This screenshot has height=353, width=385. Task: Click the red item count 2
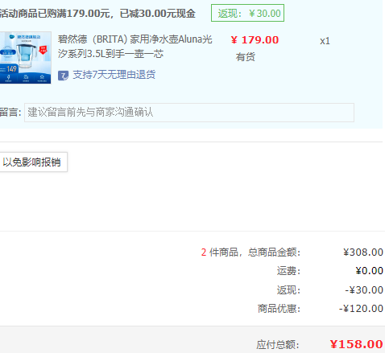pyautogui.click(x=204, y=252)
